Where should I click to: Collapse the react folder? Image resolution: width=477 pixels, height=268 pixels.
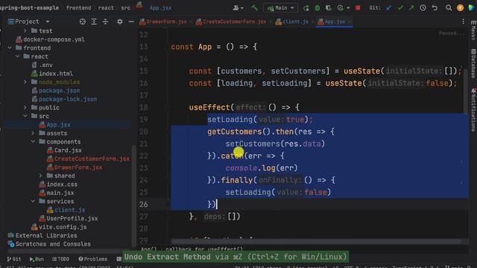18,57
